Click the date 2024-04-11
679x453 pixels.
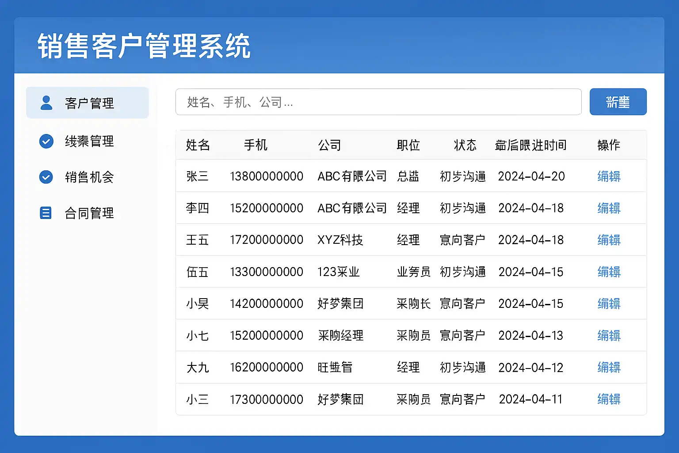(x=530, y=399)
